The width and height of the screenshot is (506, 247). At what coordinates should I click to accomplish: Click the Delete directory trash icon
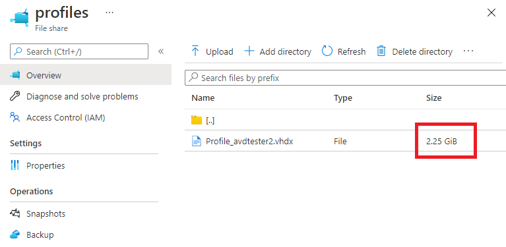pyautogui.click(x=381, y=51)
